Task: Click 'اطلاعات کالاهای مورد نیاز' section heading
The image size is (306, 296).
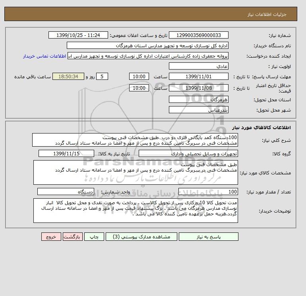Action: [x=261, y=128]
